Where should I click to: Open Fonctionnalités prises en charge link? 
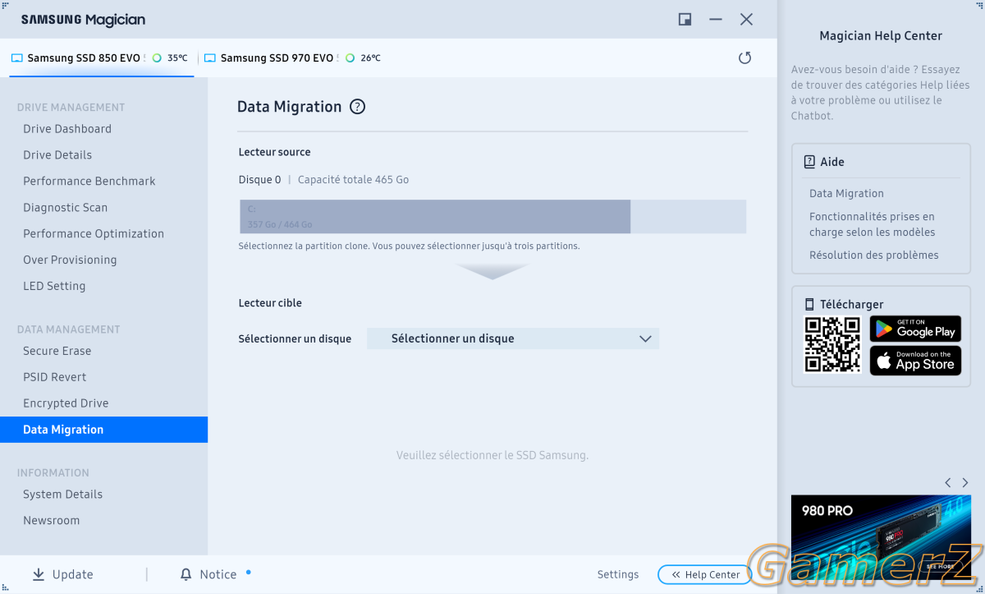(x=872, y=224)
